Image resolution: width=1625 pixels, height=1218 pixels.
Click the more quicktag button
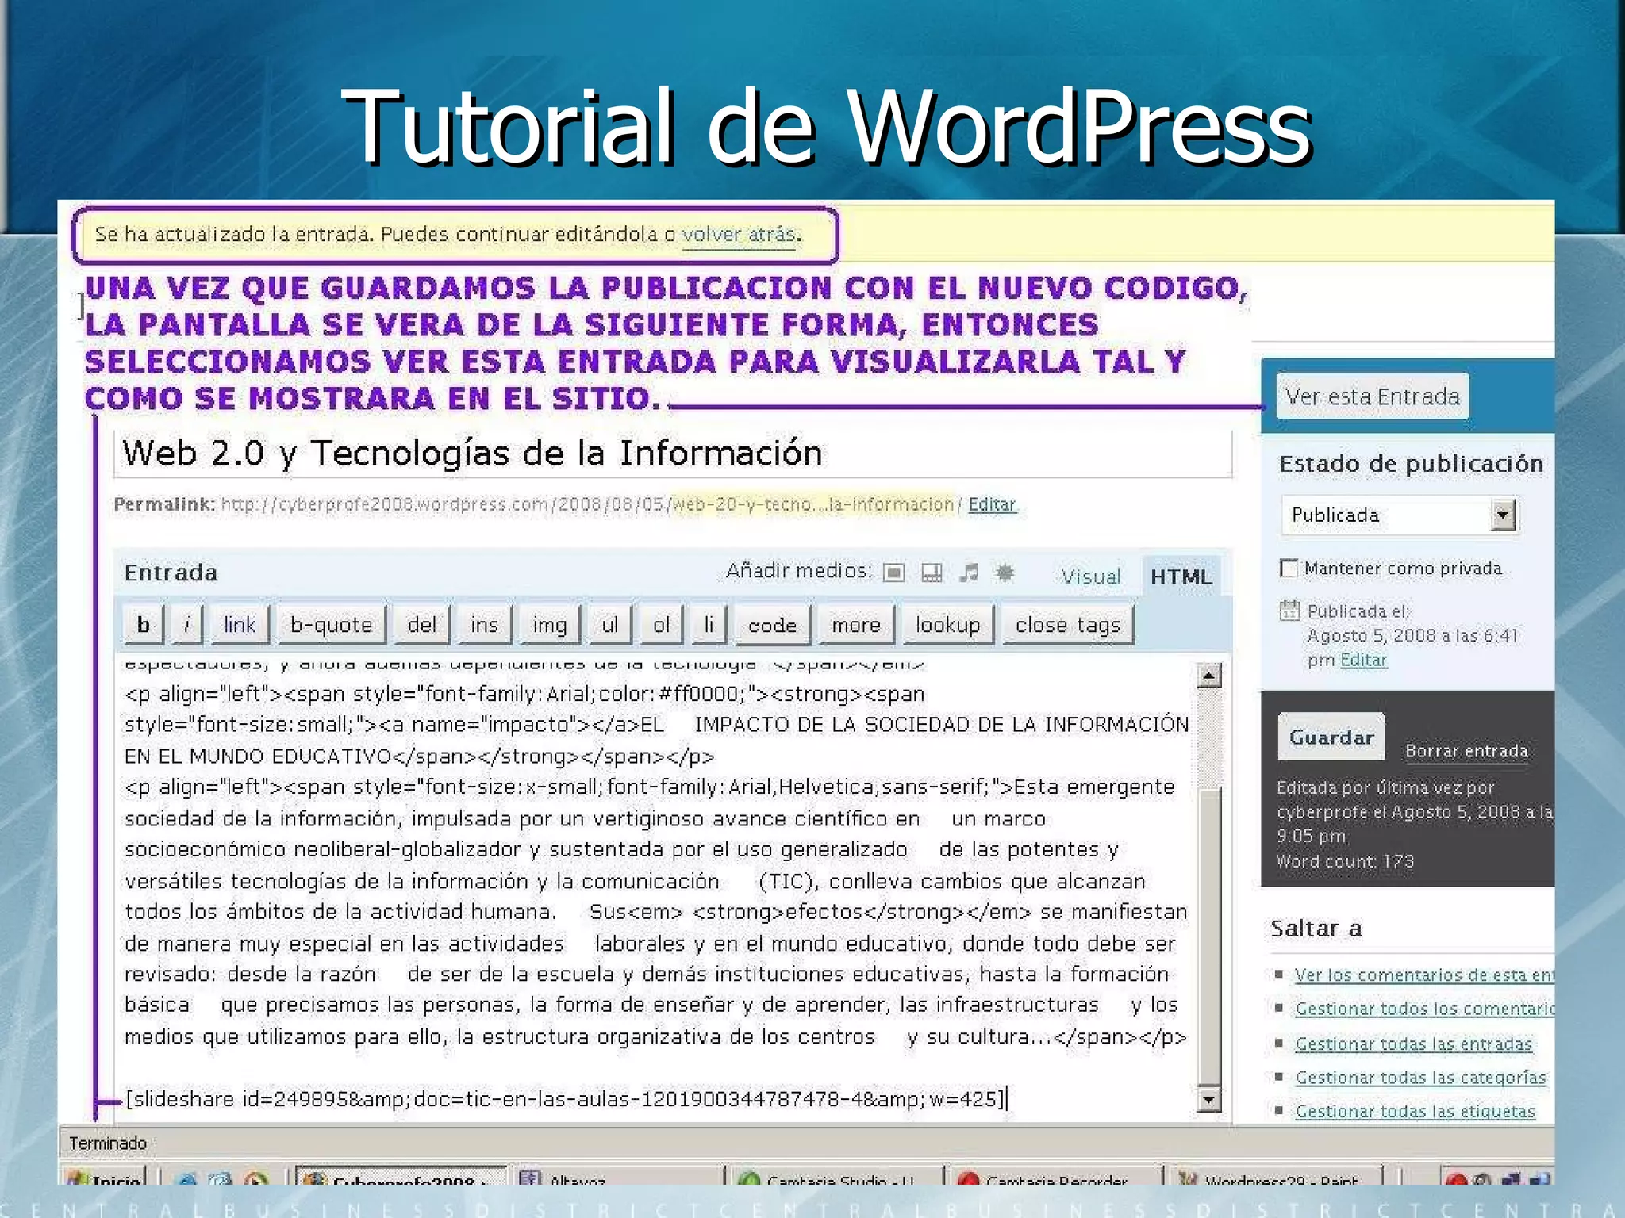point(856,625)
